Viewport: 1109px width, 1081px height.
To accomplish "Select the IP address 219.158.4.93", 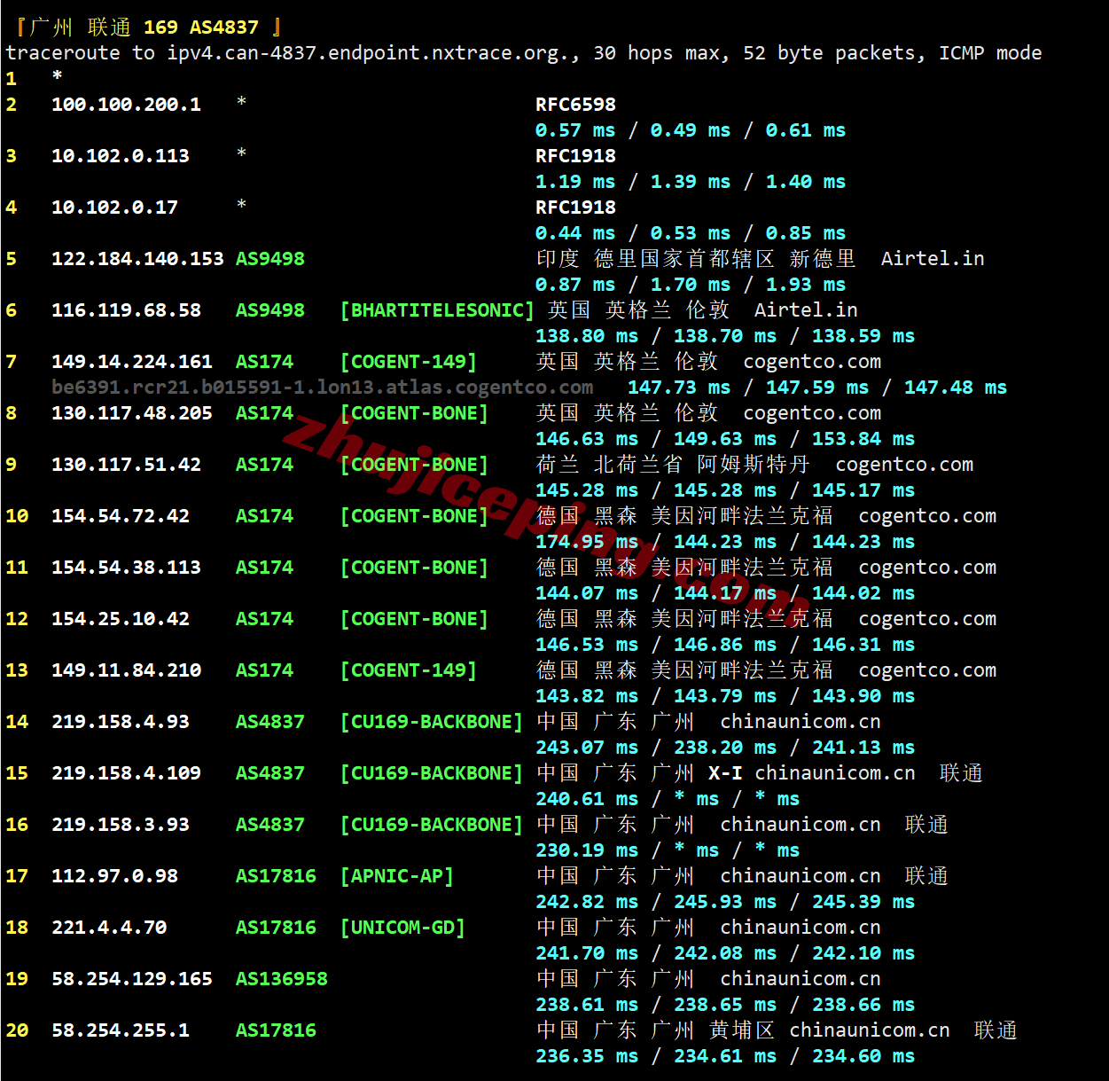I will pos(121,722).
